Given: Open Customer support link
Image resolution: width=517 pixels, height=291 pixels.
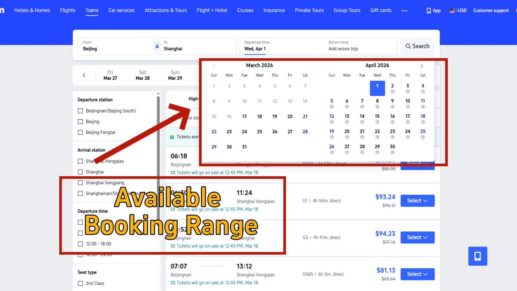Looking at the screenshot, I should (x=491, y=10).
